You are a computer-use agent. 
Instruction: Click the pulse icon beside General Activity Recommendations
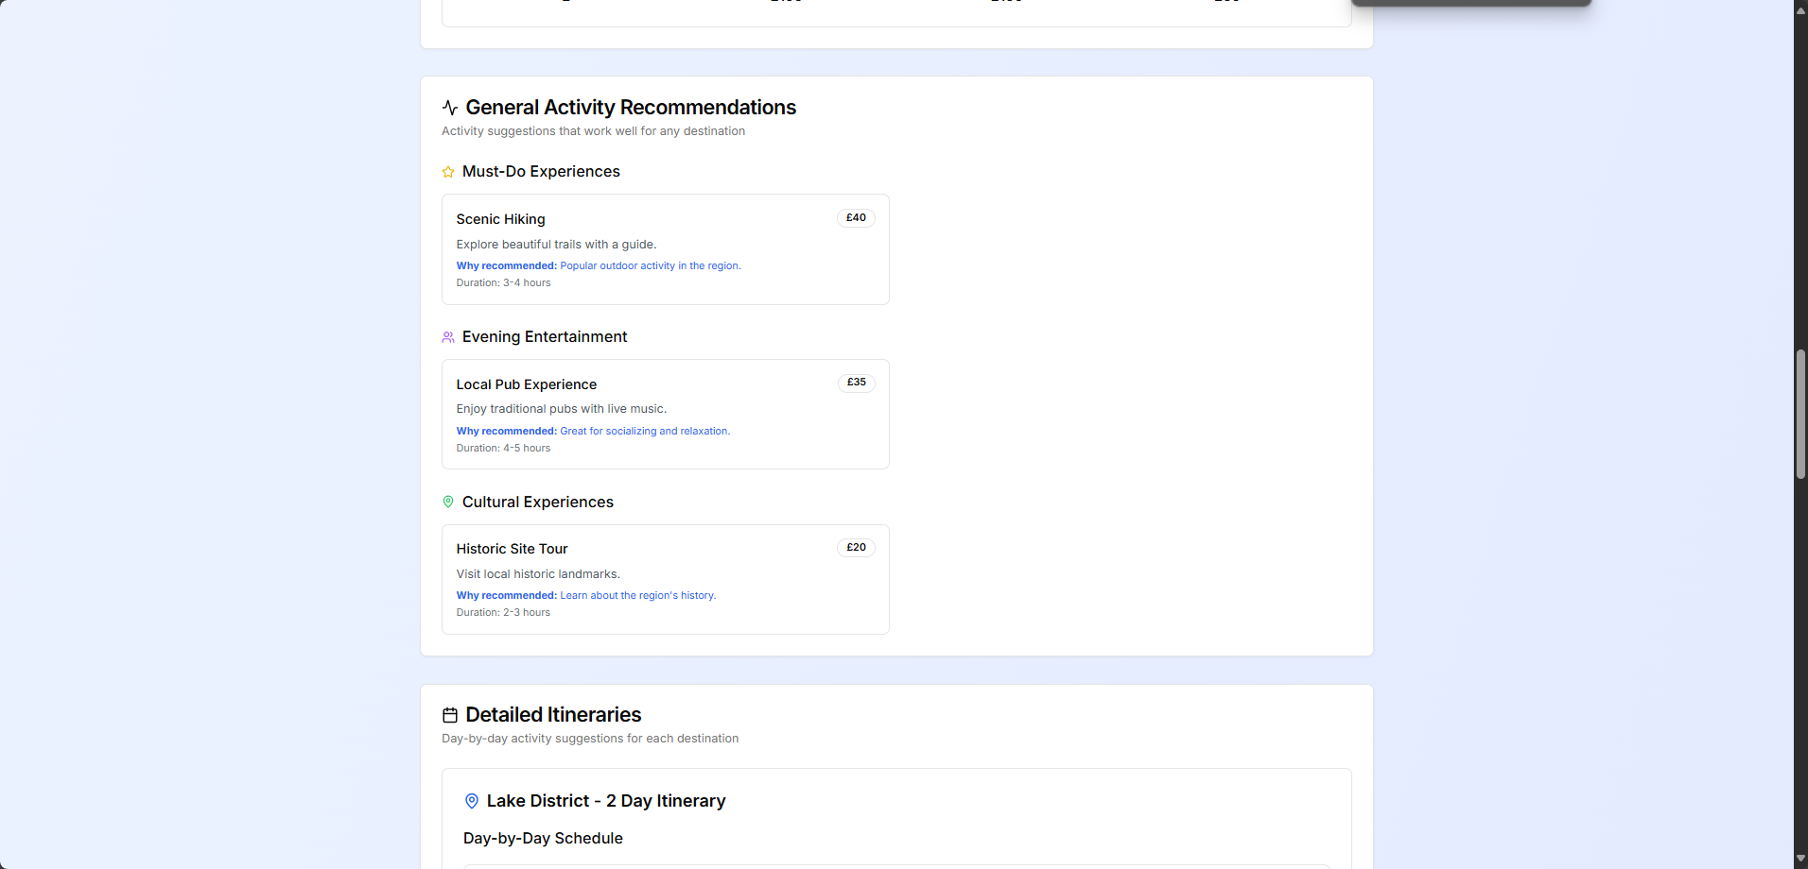click(x=449, y=107)
